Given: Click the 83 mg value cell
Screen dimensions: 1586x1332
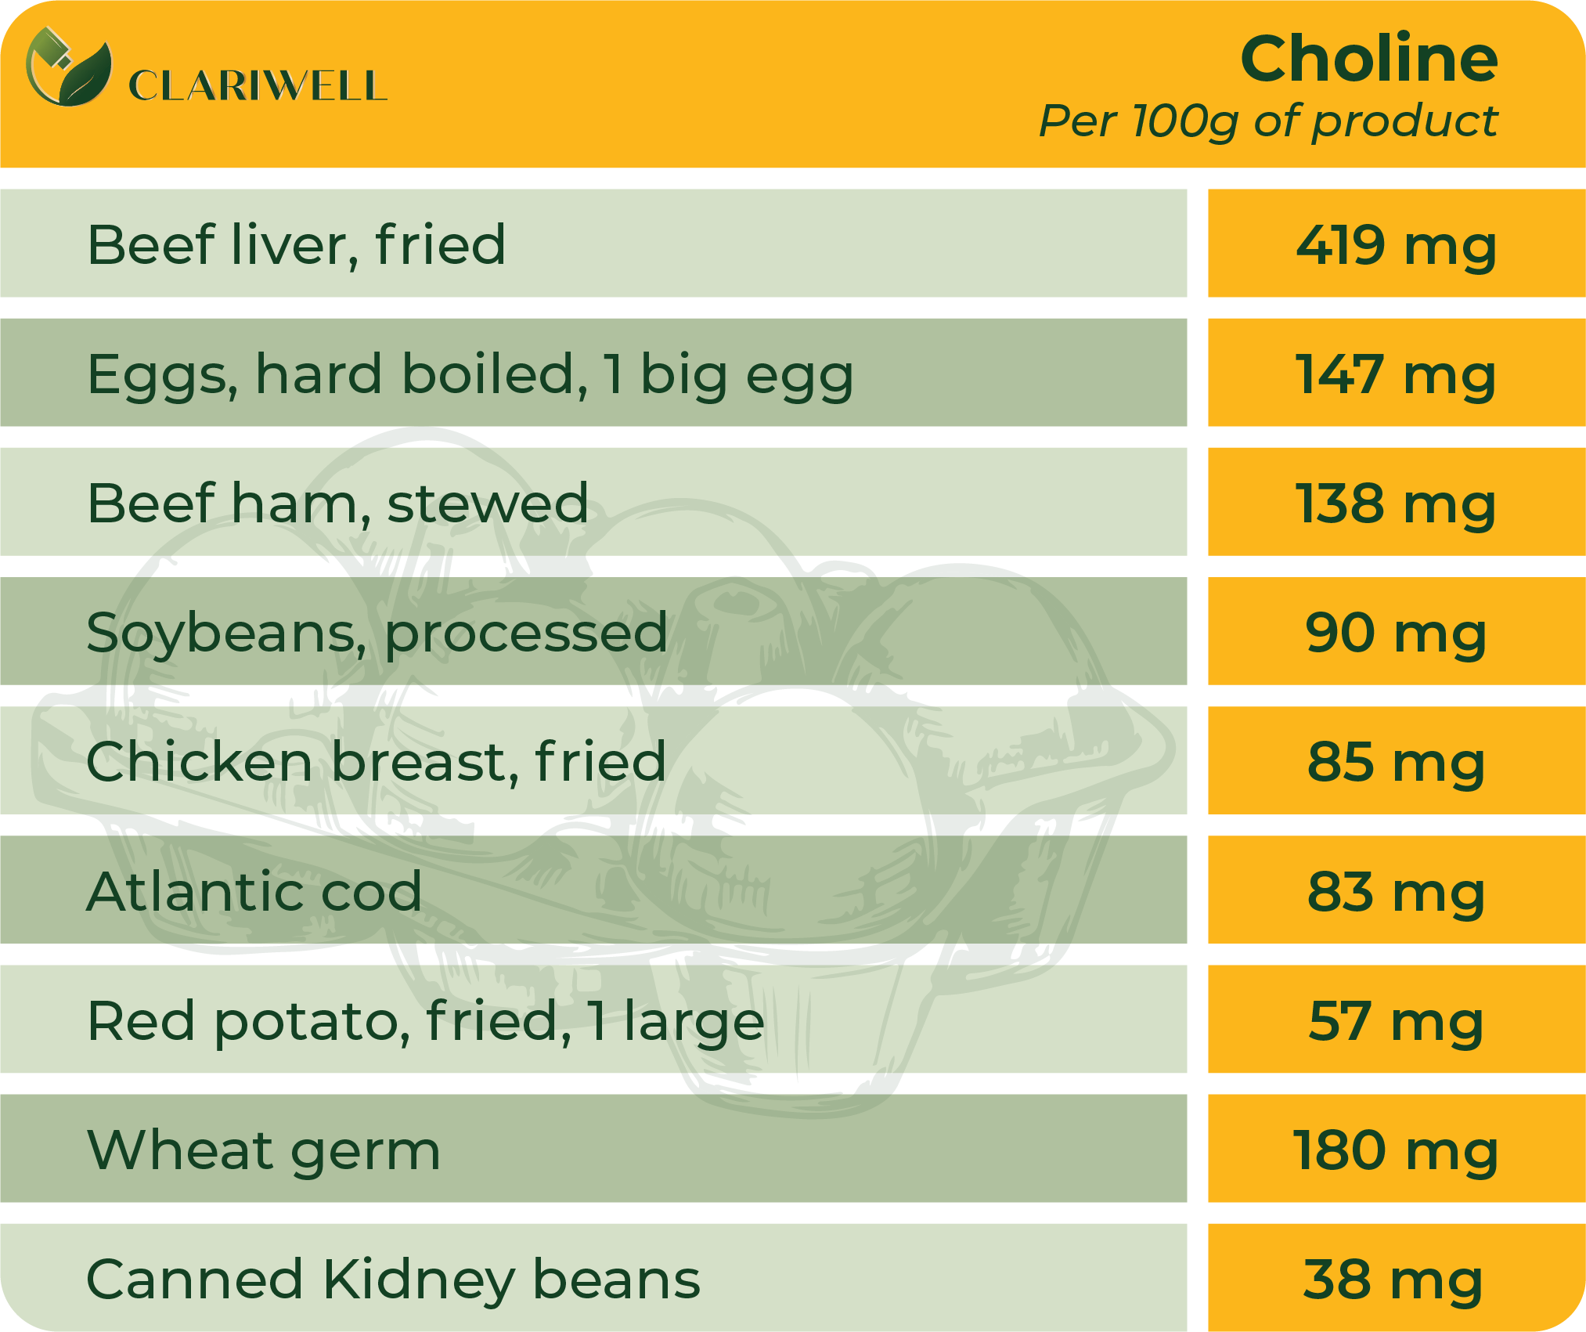Looking at the screenshot, I should pos(1397,890).
